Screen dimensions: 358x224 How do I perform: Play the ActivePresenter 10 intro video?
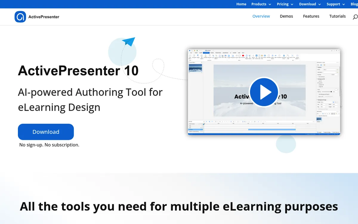pos(264,92)
